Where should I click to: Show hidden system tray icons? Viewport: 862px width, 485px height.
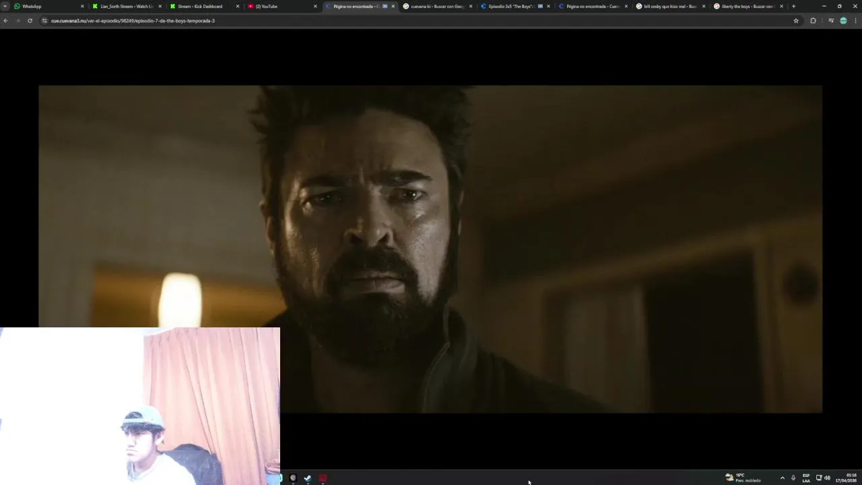point(782,478)
